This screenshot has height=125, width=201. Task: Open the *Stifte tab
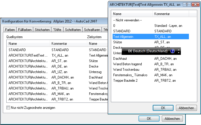(x=57, y=30)
